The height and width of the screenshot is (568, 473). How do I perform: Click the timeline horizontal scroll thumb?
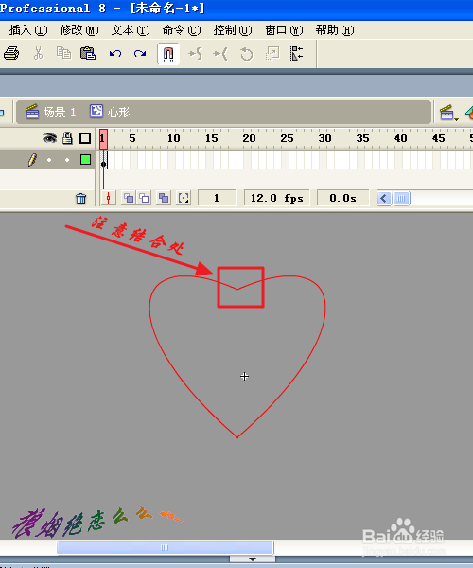pyautogui.click(x=401, y=199)
